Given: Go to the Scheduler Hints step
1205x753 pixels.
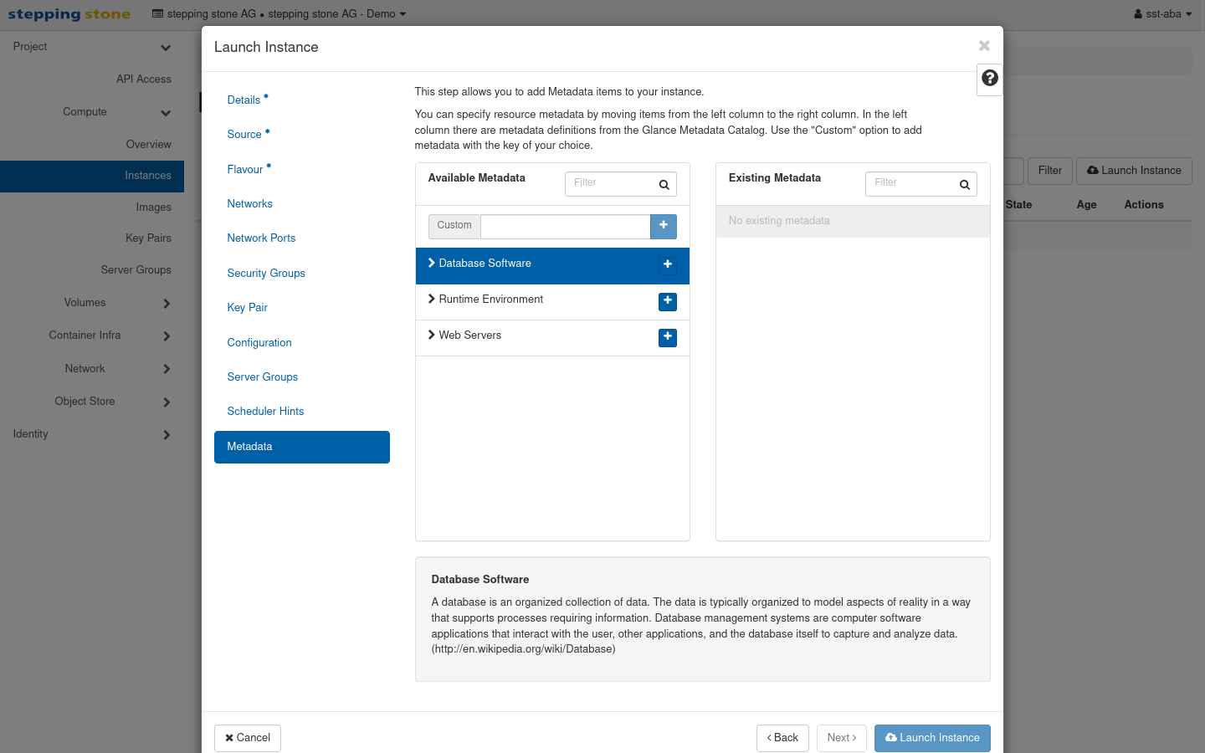Looking at the screenshot, I should point(265,411).
